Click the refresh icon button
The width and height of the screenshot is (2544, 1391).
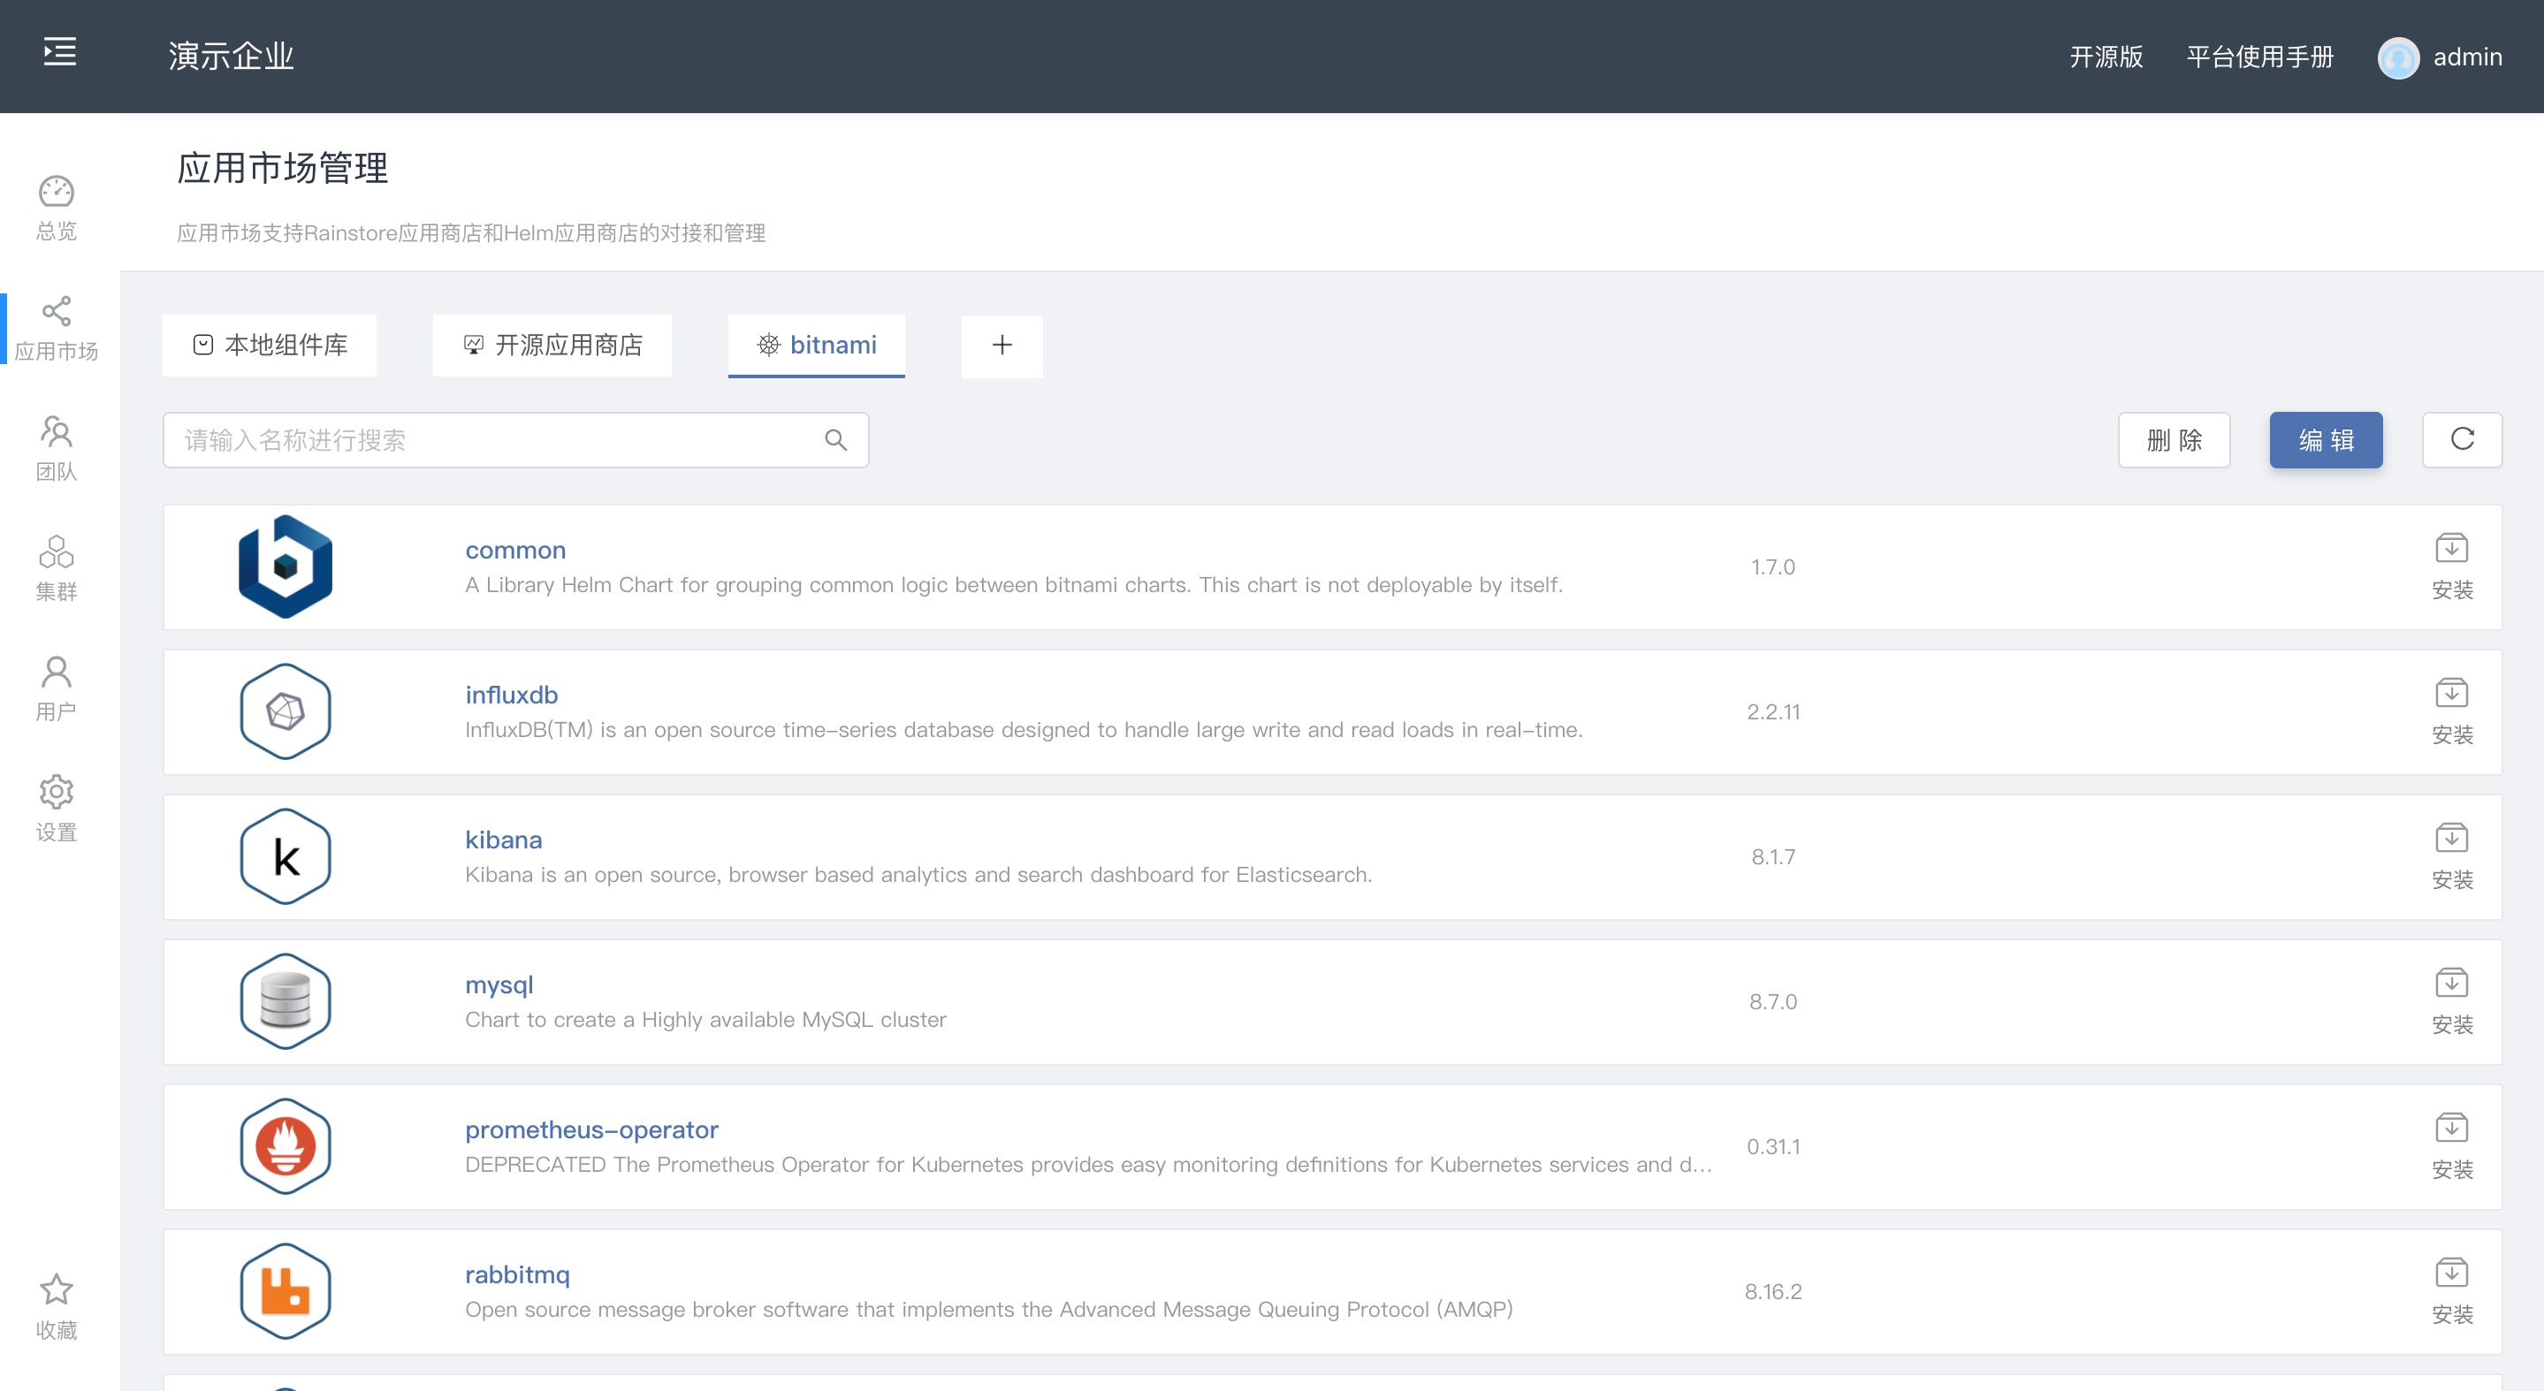[2461, 439]
